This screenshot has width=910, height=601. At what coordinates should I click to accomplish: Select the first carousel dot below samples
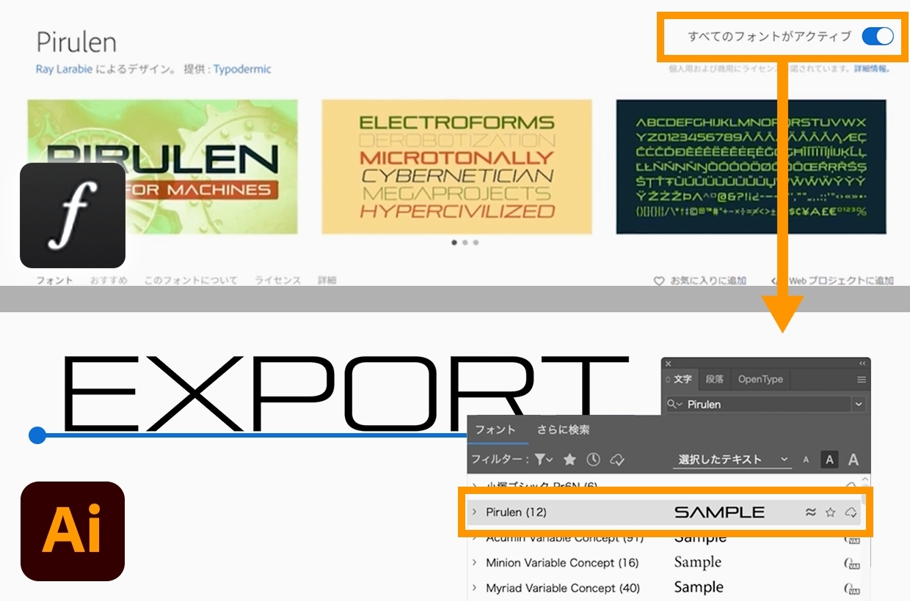(454, 242)
